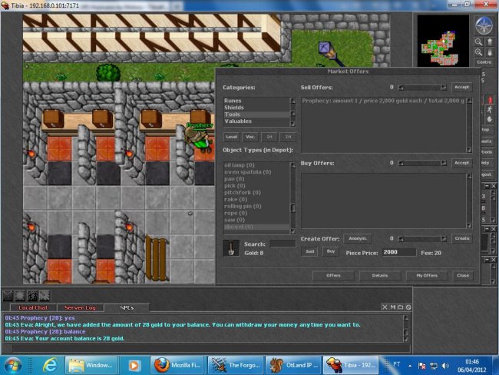Select the Runes category
The height and width of the screenshot is (375, 499).
coord(256,101)
